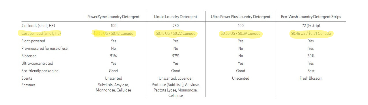368x105 pixels.
Task: Select the Ultra-concentrated row label
Action: pos(37,63)
